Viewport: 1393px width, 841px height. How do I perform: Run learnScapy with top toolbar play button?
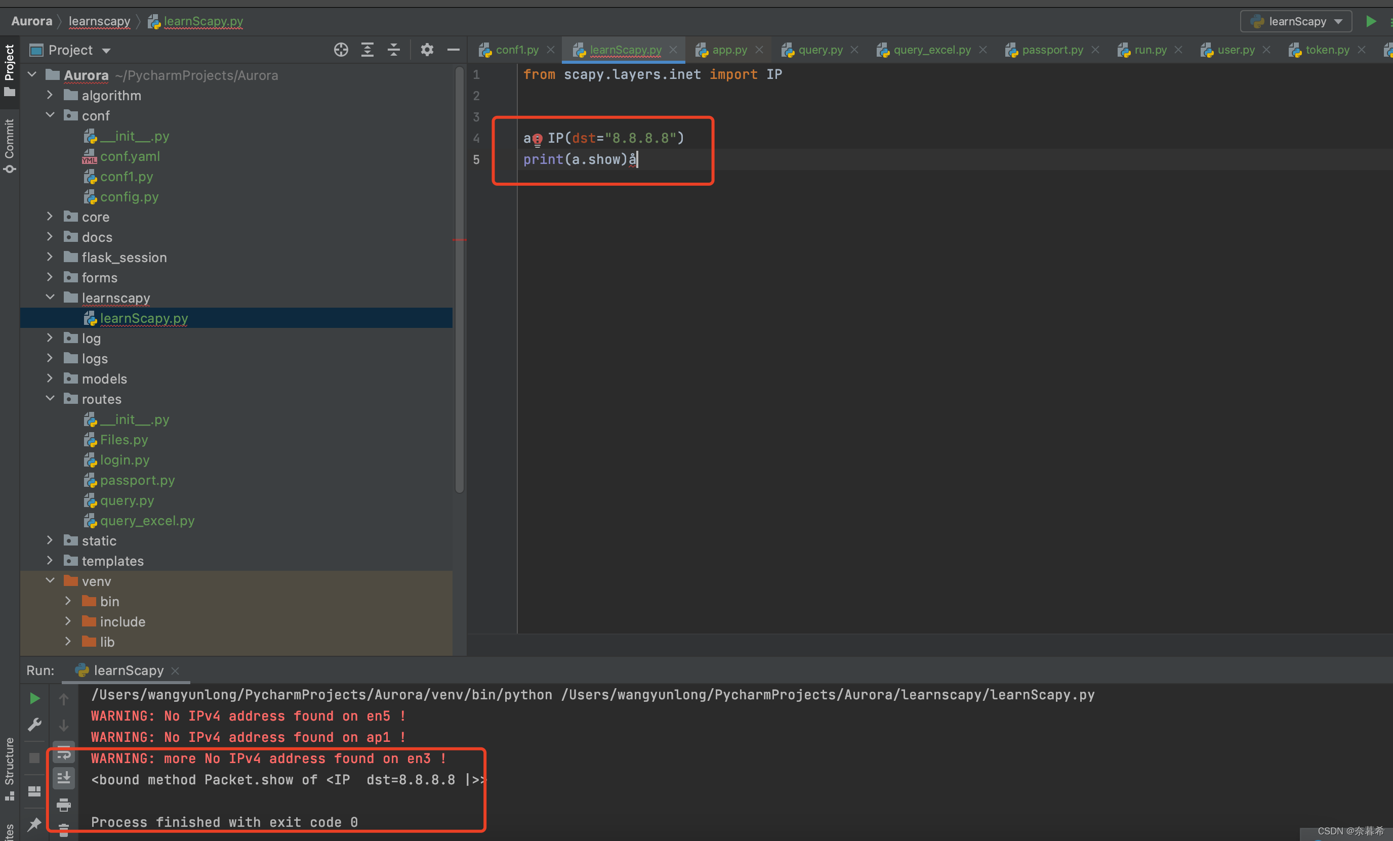(x=1370, y=21)
